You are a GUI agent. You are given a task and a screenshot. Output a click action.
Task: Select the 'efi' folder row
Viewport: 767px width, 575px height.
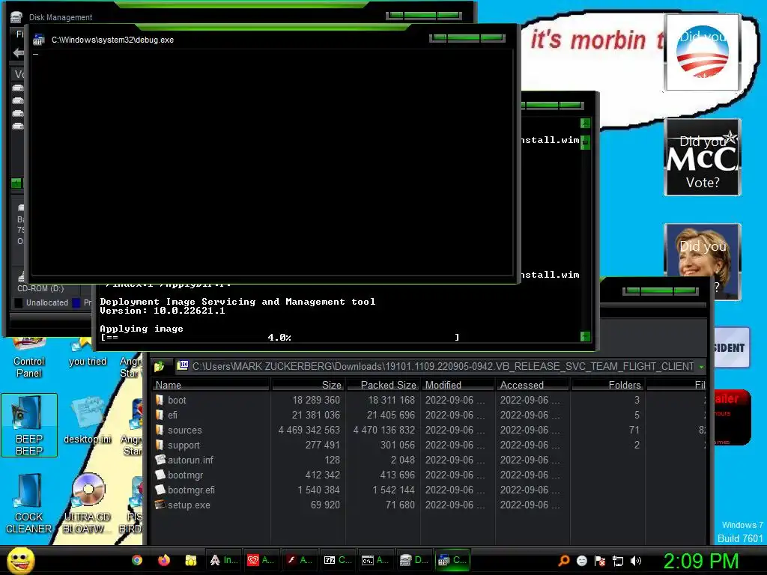coord(430,415)
